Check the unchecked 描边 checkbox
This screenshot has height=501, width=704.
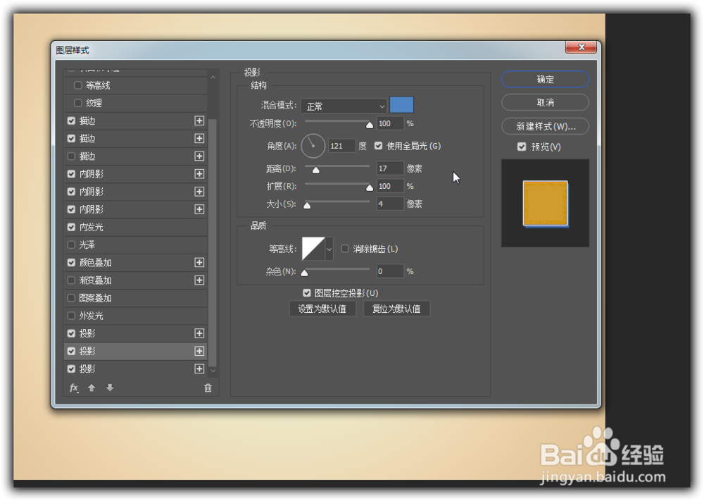[71, 156]
